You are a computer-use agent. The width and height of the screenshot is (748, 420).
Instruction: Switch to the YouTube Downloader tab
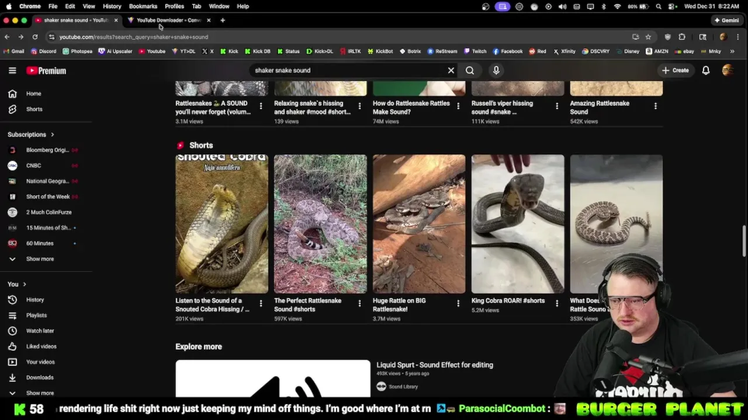tap(169, 20)
